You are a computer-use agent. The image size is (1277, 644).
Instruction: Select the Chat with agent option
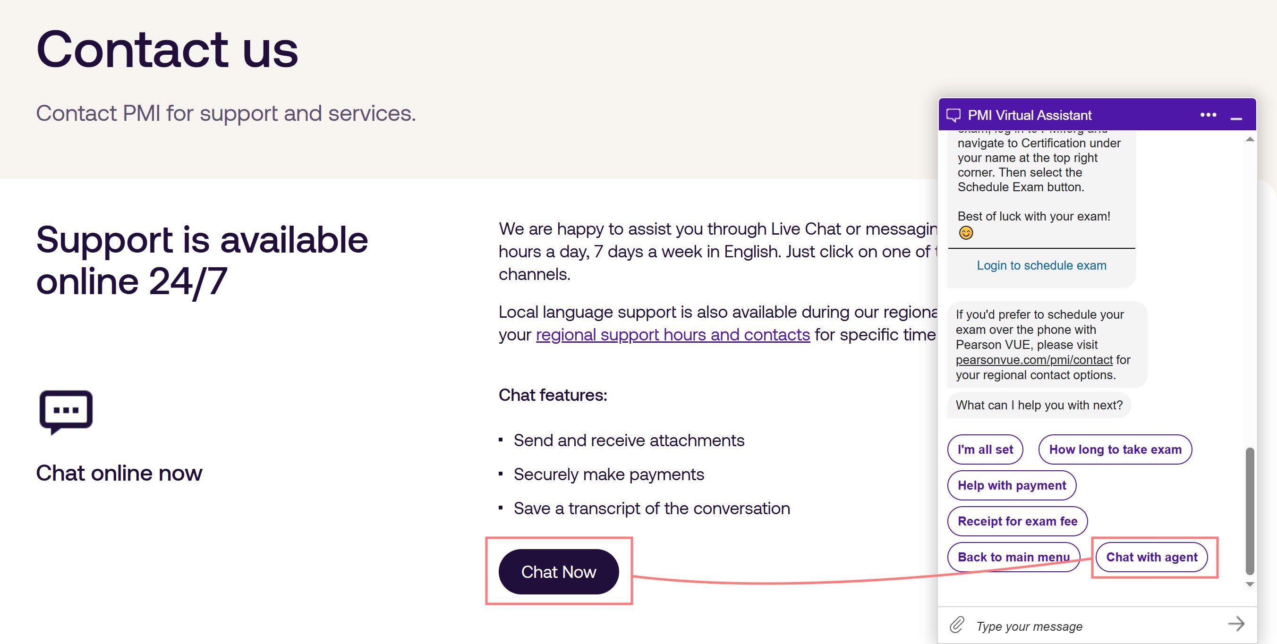(x=1151, y=557)
